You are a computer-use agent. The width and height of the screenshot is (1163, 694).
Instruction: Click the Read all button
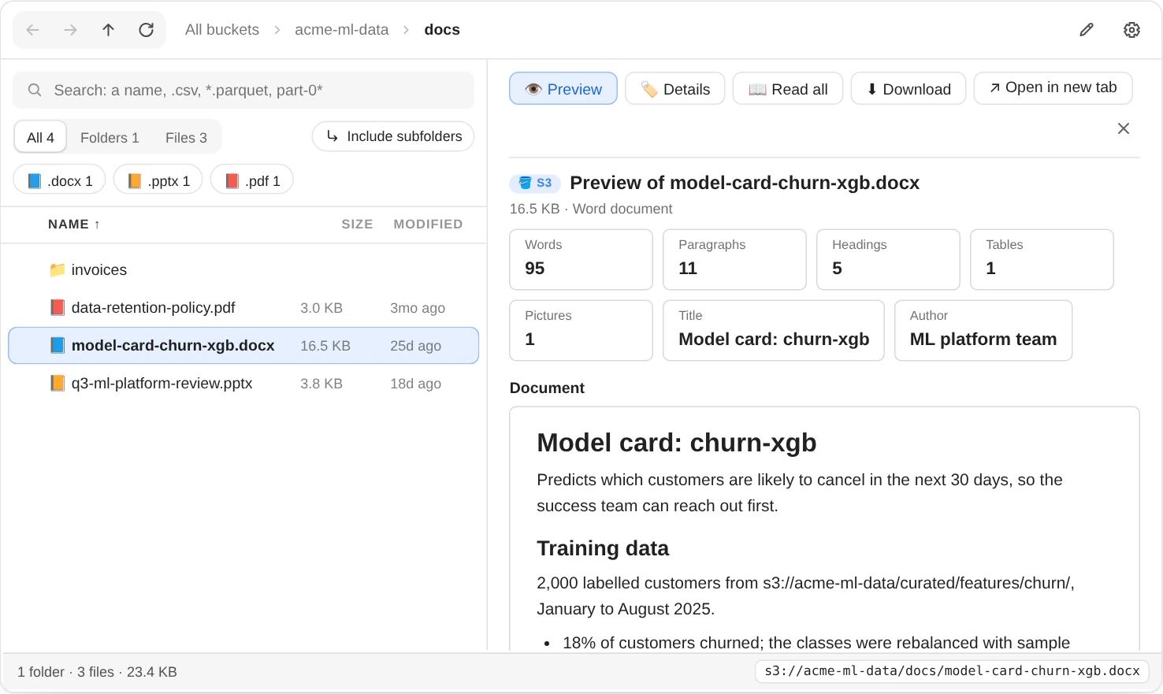[x=788, y=89]
